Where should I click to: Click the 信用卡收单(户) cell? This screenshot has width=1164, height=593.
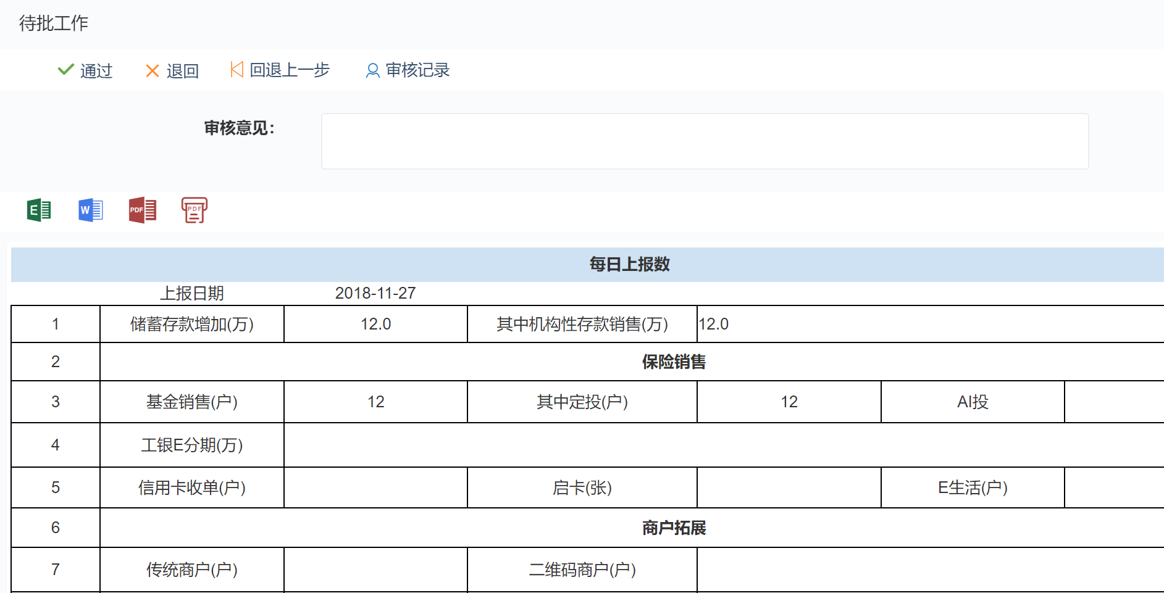[192, 487]
